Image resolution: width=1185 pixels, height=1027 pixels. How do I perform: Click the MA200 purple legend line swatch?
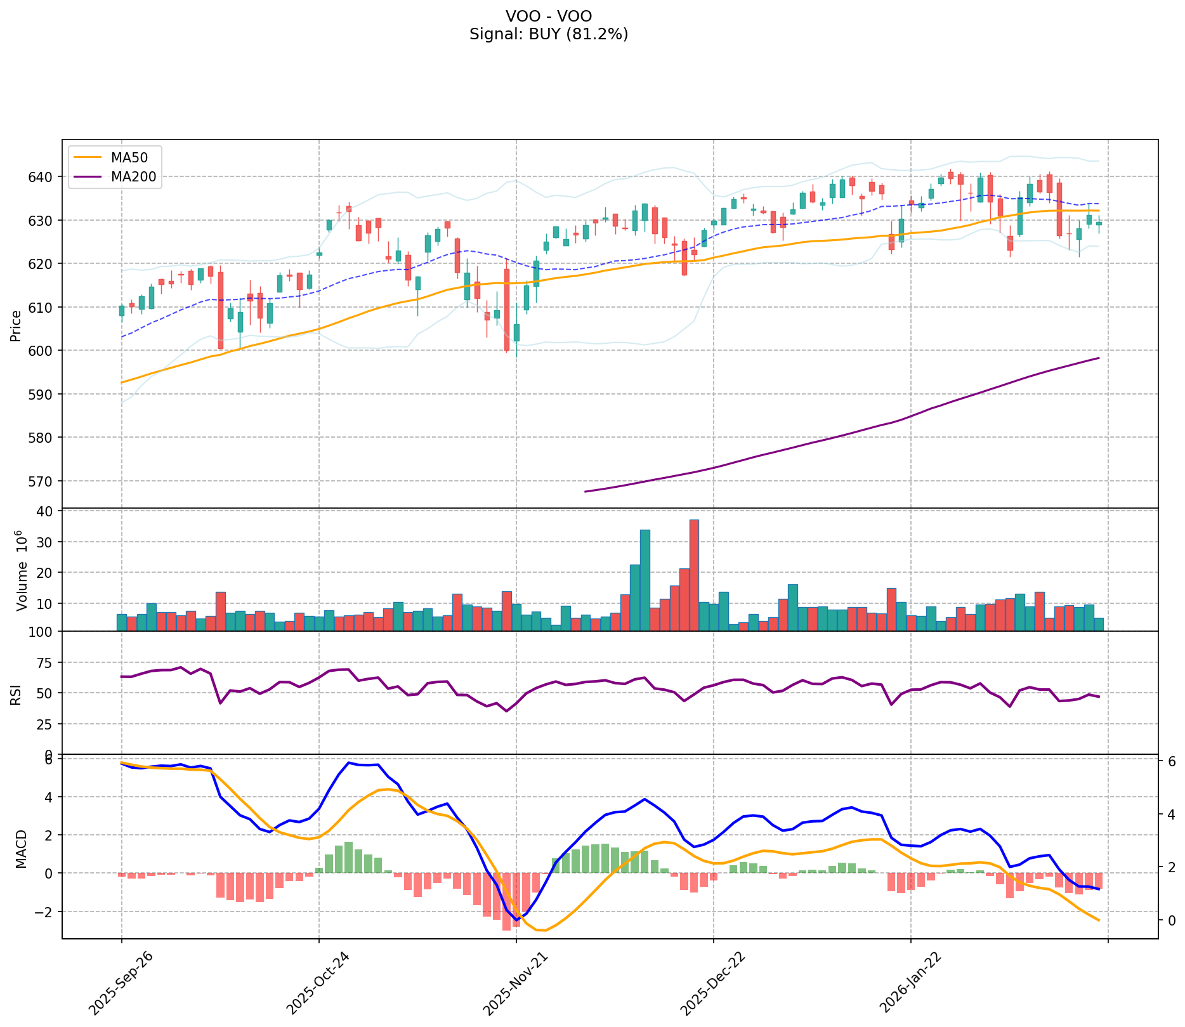(87, 176)
